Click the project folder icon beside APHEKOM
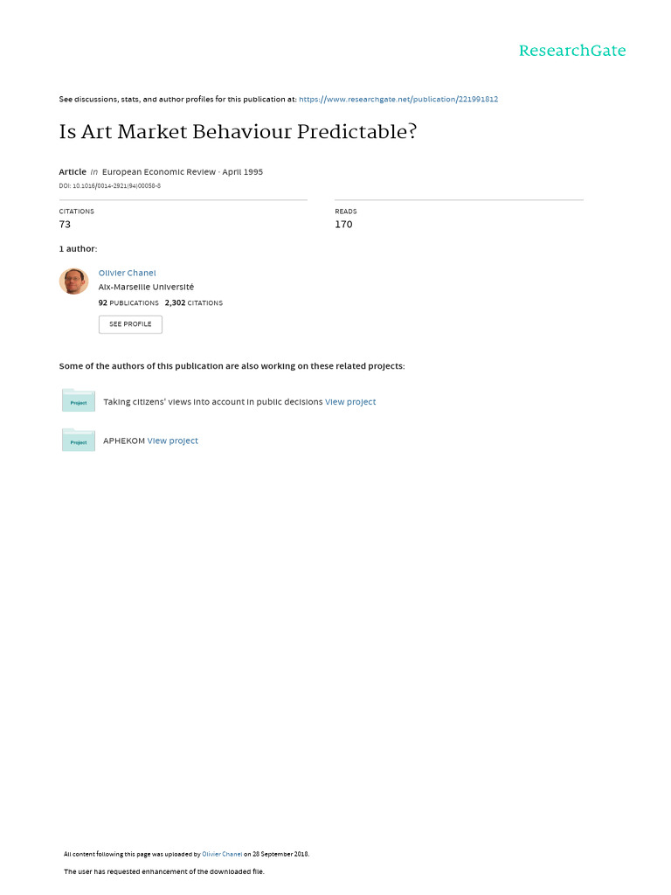 [x=79, y=441]
